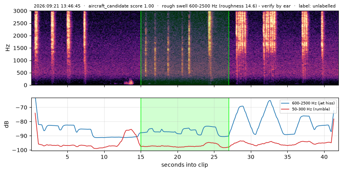Screen dimensions: 342x172
Task: Click the blue jet hiss peak near 32.5 seconds
Action: (270, 100)
